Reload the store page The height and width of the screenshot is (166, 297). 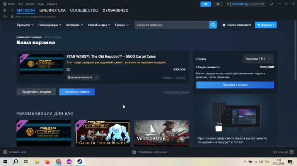click(5, 17)
